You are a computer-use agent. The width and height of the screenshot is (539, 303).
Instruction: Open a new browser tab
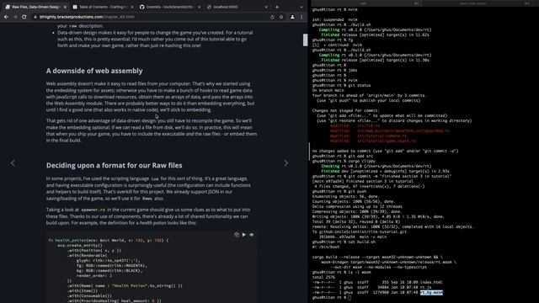(277, 7)
